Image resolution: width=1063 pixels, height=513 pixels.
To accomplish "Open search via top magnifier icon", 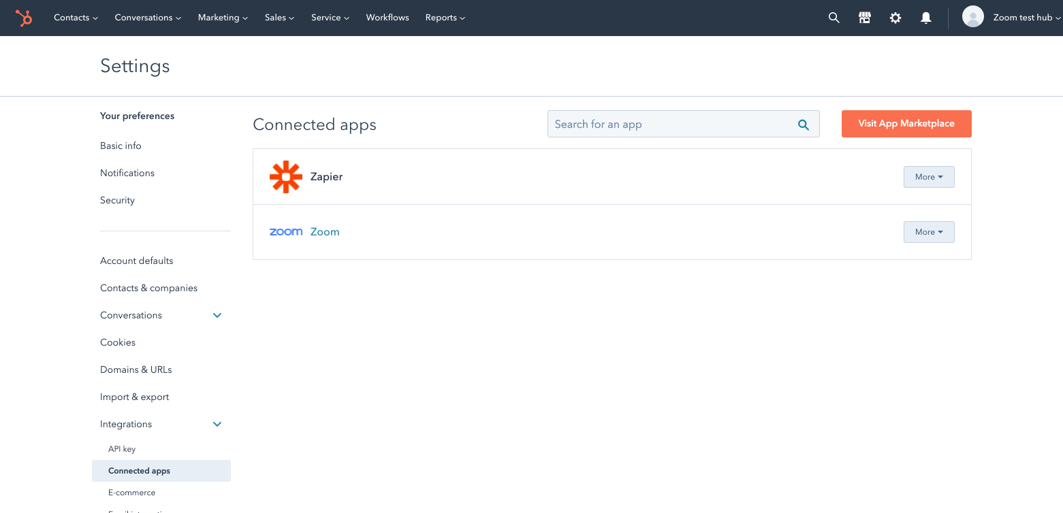I will pyautogui.click(x=834, y=18).
